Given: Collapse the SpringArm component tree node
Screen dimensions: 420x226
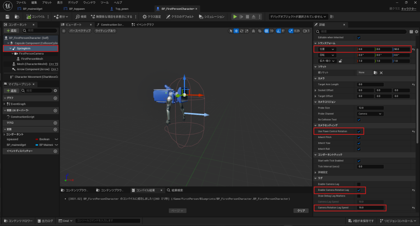Looking at the screenshot, I should 10,48.
